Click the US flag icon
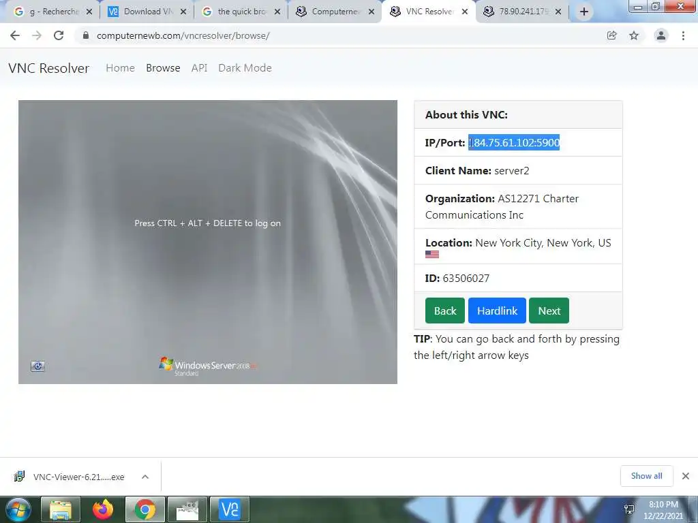This screenshot has height=523, width=698. 431,255
